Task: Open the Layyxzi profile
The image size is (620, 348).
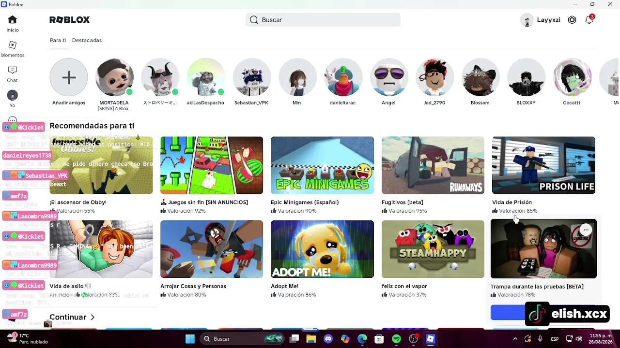Action: pos(540,20)
